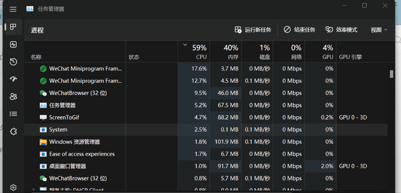This screenshot has height=193, width=401.
Task: Open the Services puzzle icon in sidebar
Action: click(x=13, y=131)
